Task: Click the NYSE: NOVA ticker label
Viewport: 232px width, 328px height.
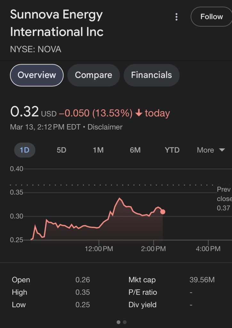Action: pos(36,49)
